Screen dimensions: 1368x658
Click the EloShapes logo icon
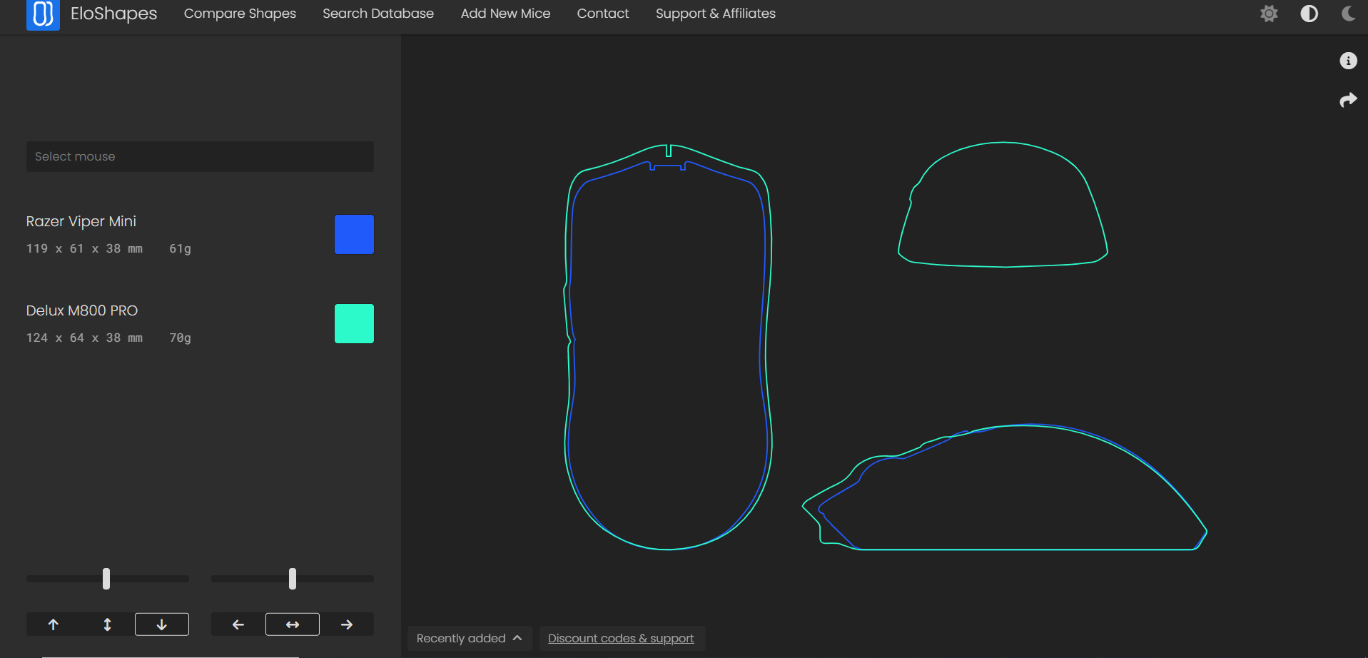[43, 14]
